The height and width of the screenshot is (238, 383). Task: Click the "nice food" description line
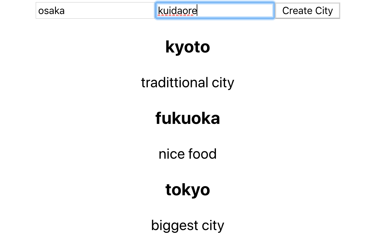point(188,154)
